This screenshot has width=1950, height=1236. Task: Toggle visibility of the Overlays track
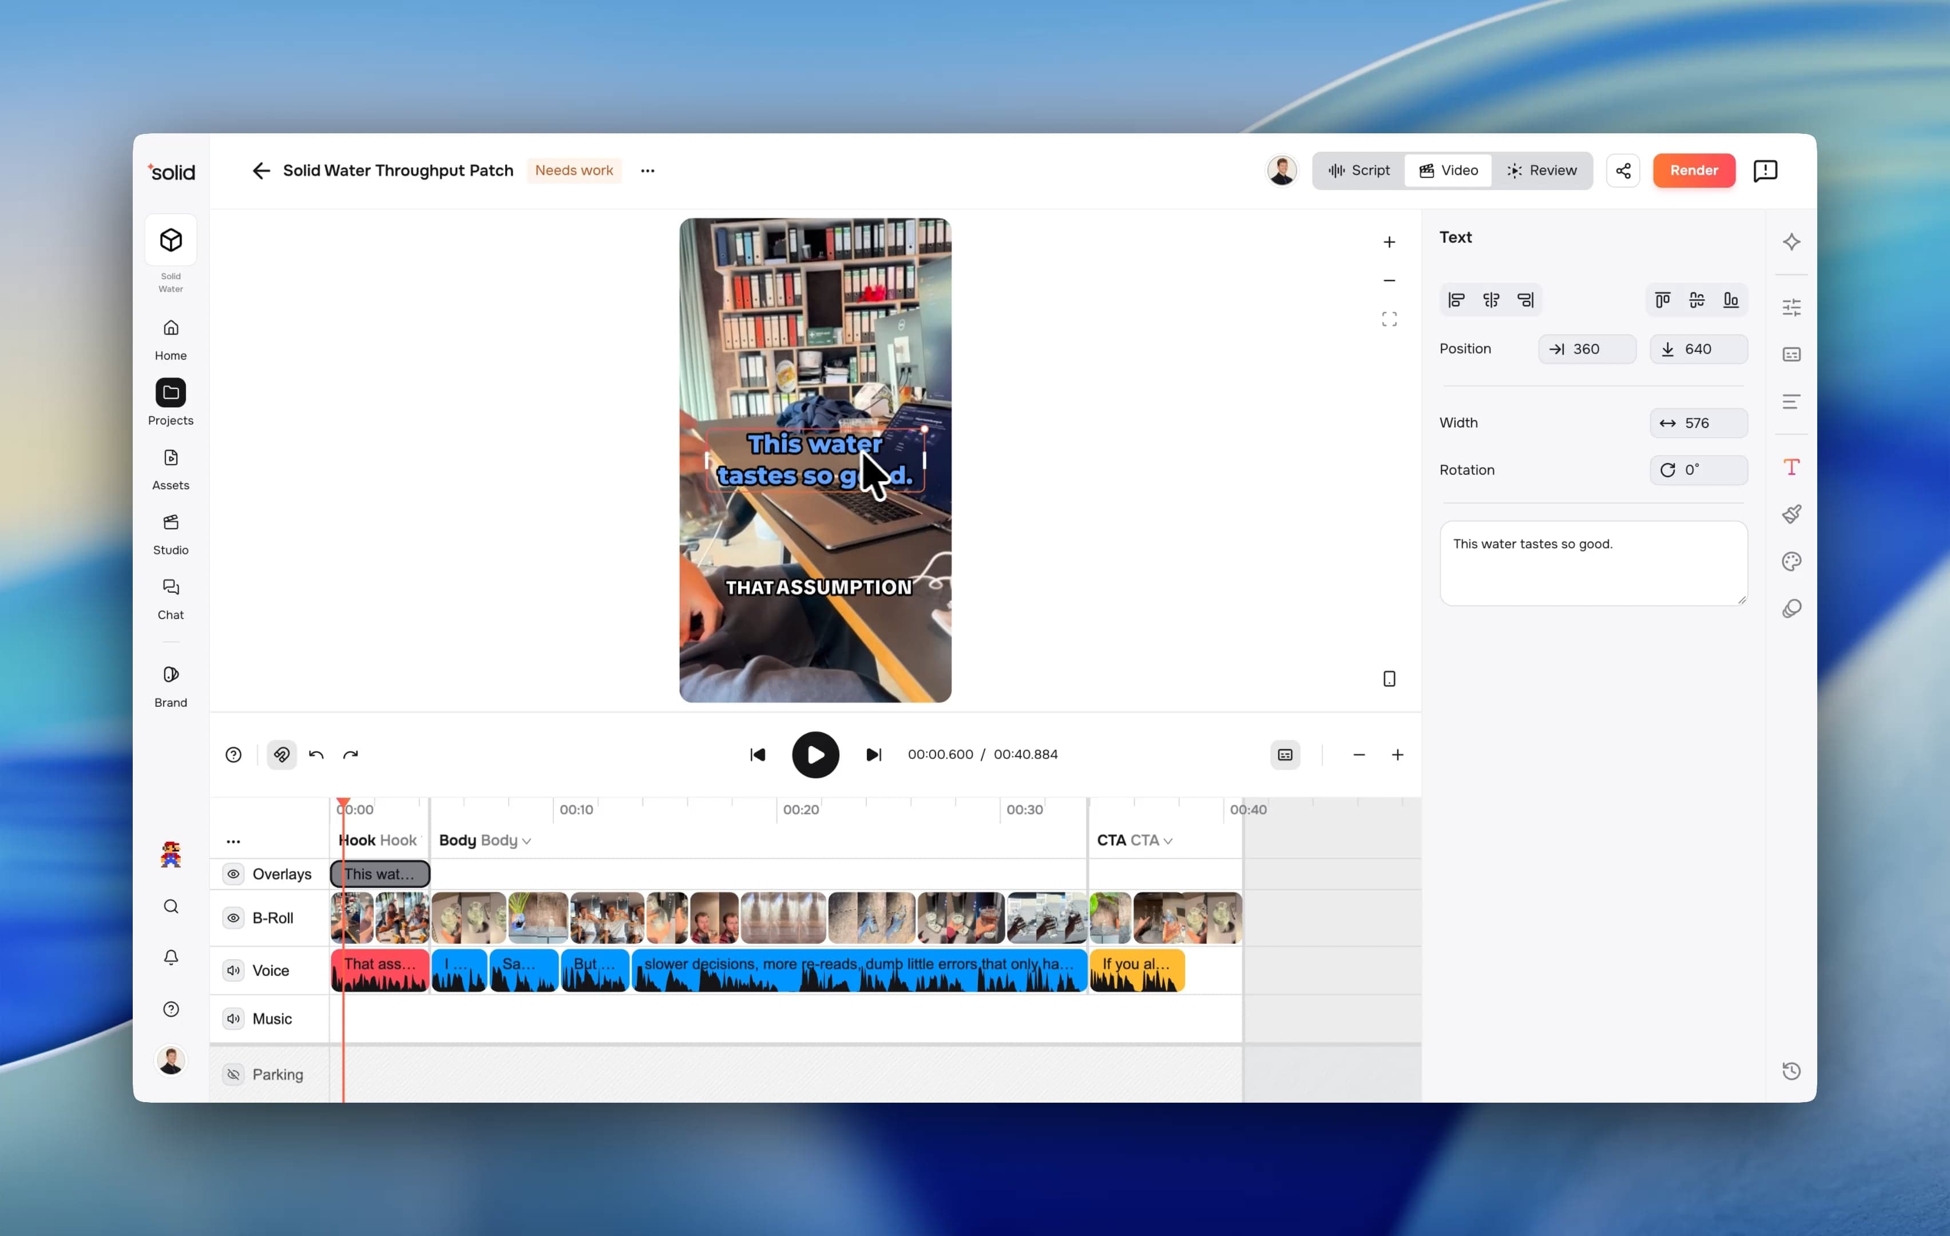233,874
